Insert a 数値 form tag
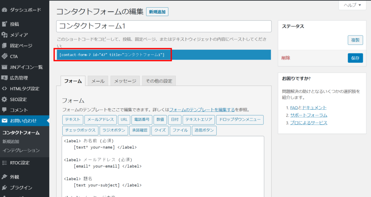Image resolution: width=371 pixels, height=197 pixels. pyautogui.click(x=160, y=120)
